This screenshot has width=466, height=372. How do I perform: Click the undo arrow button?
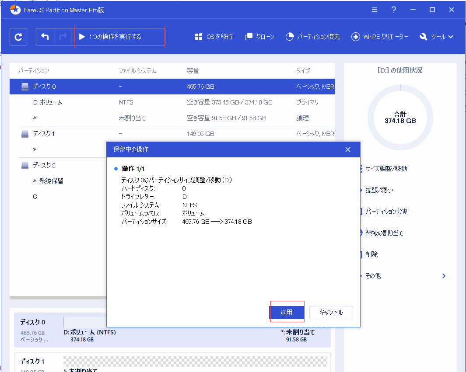[45, 37]
